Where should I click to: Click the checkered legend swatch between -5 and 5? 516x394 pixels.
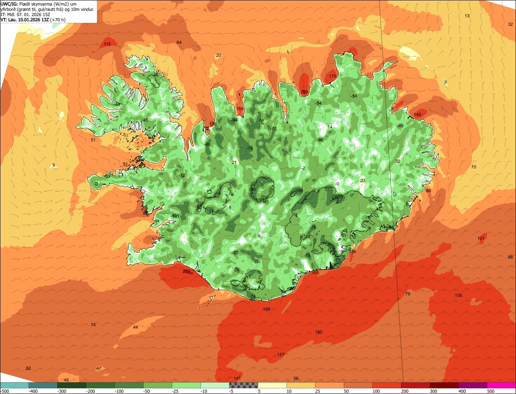(243, 385)
